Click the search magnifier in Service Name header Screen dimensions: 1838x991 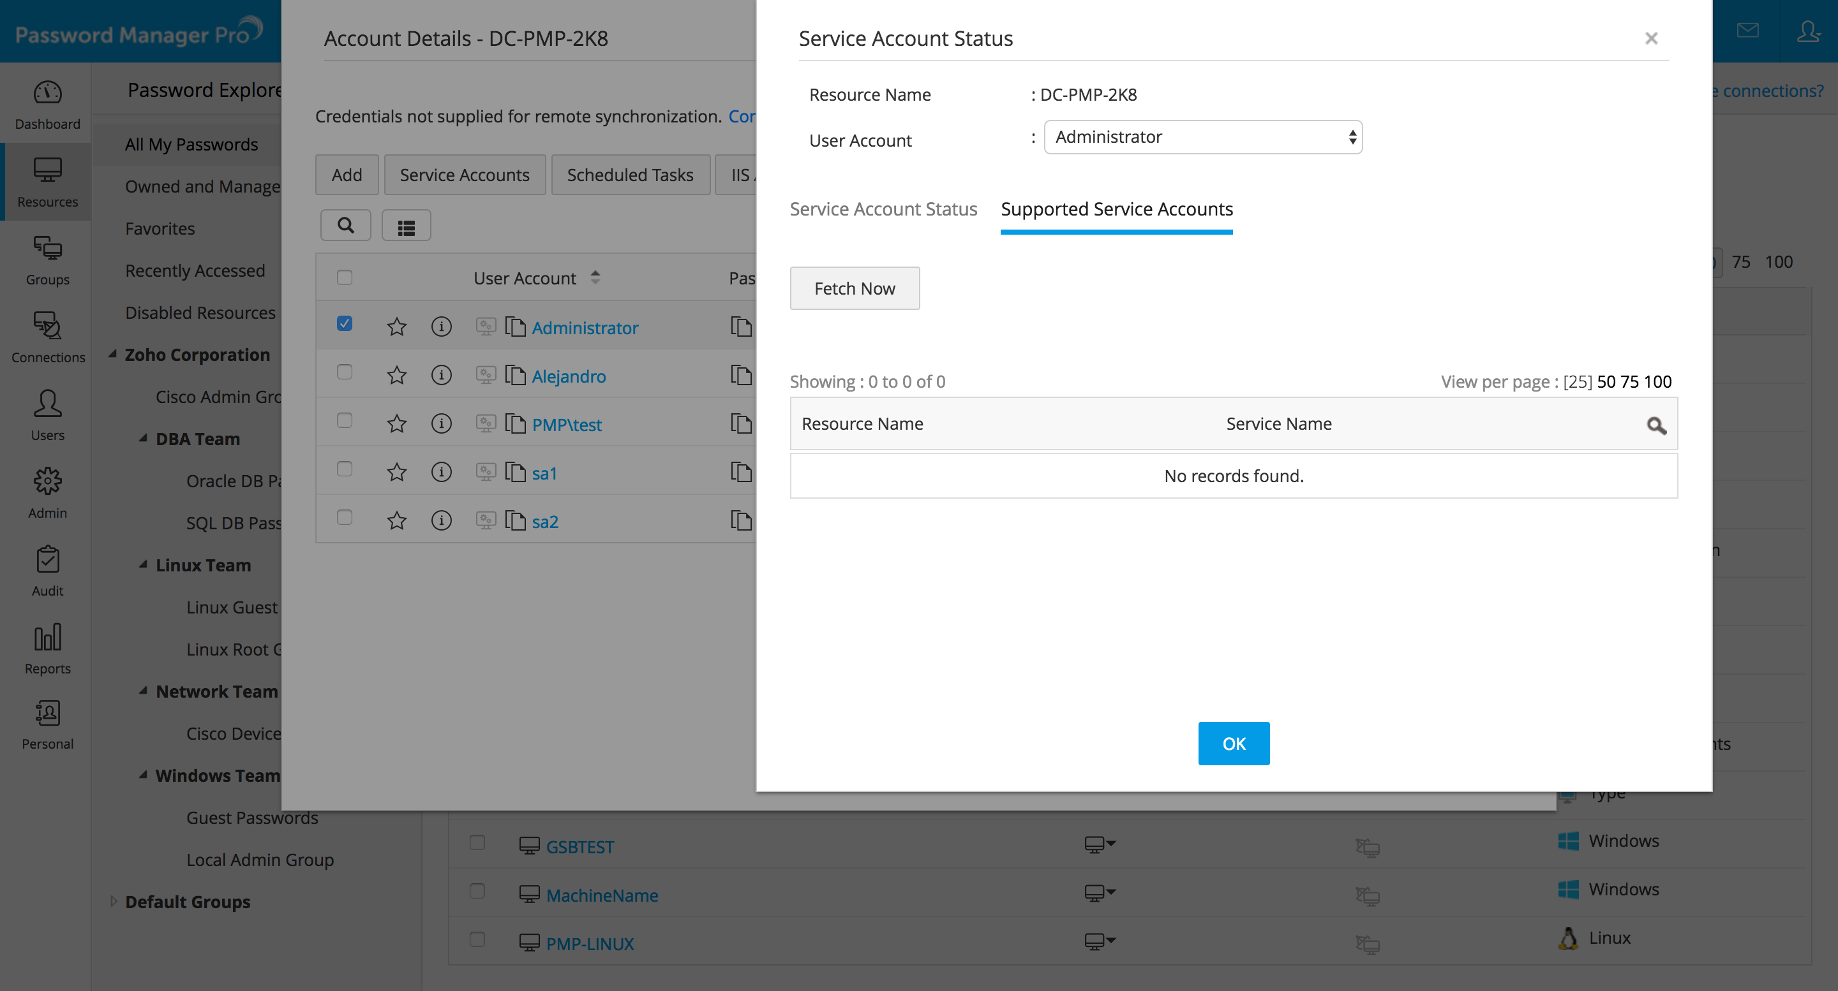coord(1656,425)
